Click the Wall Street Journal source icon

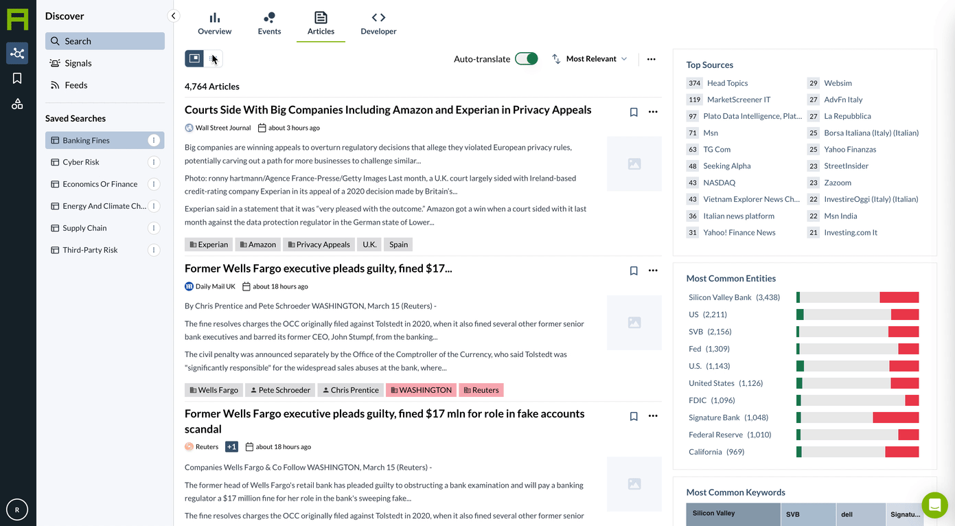189,128
